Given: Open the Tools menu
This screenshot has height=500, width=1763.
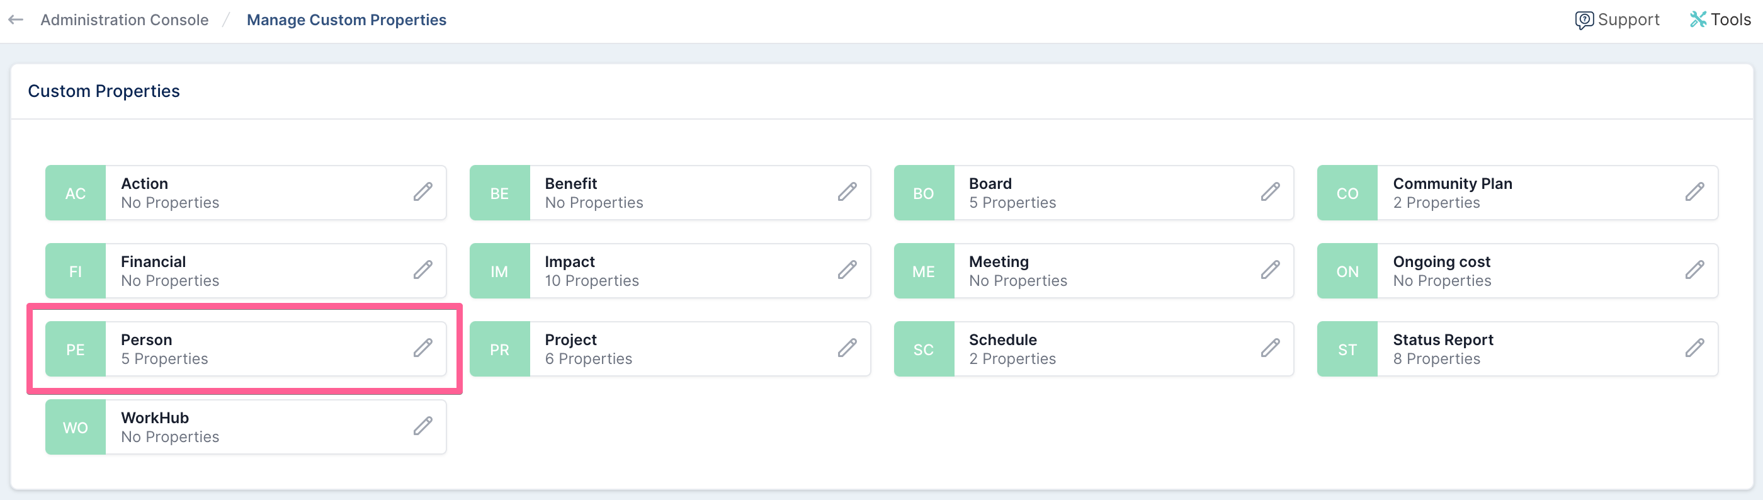Looking at the screenshot, I should point(1720,20).
